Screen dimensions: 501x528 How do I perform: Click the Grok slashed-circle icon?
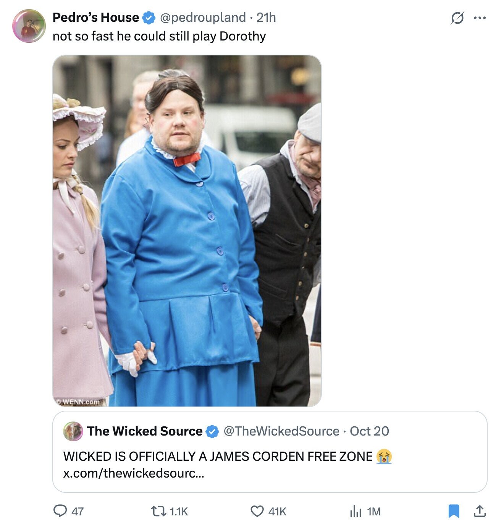(x=457, y=18)
